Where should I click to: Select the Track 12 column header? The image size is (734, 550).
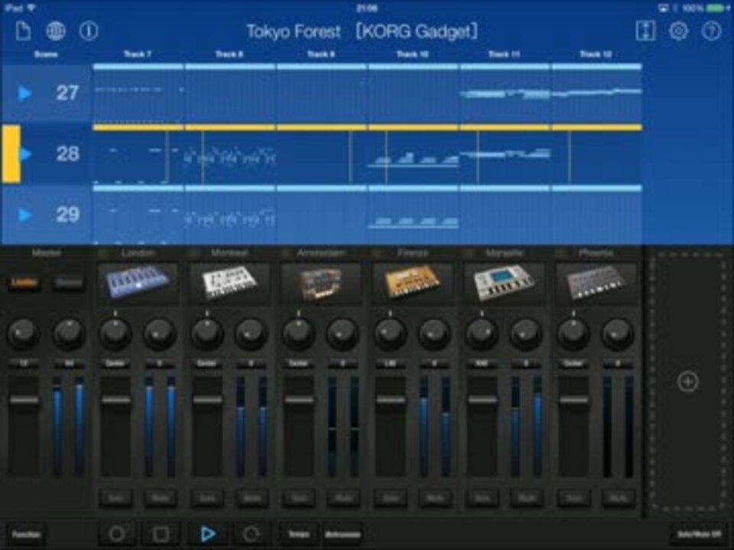596,54
